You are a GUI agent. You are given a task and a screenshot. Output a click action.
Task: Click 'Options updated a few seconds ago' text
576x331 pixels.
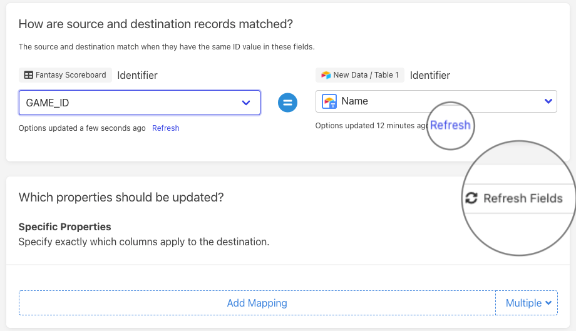(x=82, y=128)
